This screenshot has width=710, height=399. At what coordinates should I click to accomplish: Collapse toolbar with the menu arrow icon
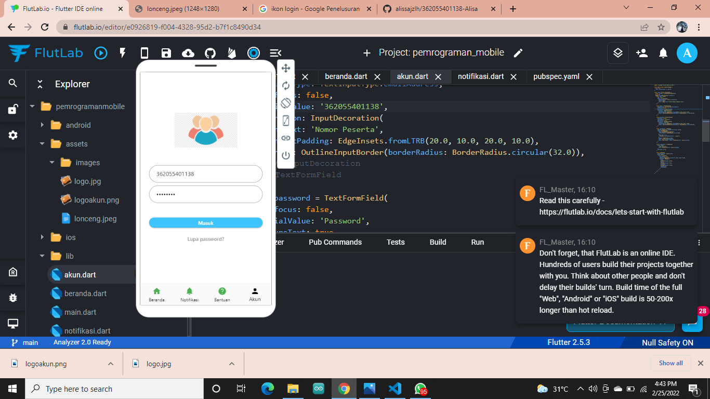point(275,52)
